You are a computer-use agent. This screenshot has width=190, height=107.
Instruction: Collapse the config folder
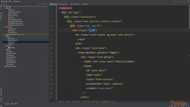click(5, 27)
